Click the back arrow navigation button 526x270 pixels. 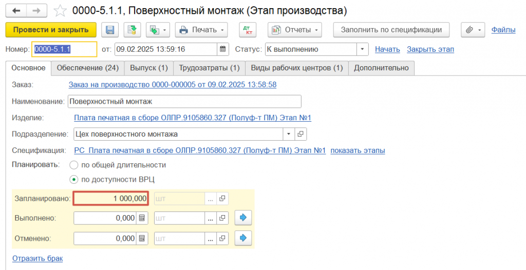(x=16, y=11)
